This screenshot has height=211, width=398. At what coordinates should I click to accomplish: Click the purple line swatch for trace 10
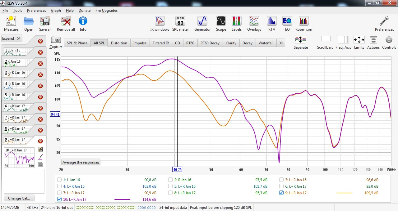coord(122,200)
